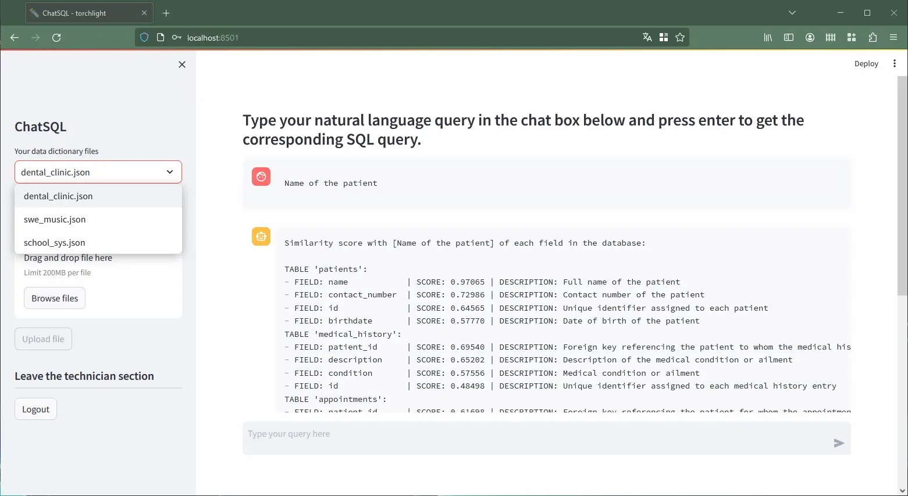The width and height of the screenshot is (908, 496).
Task: Open the three-dot Streamlit app menu
Action: click(894, 64)
